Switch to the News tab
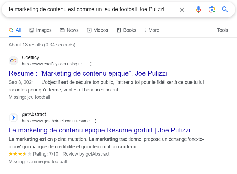237x174 pixels. (69, 30)
